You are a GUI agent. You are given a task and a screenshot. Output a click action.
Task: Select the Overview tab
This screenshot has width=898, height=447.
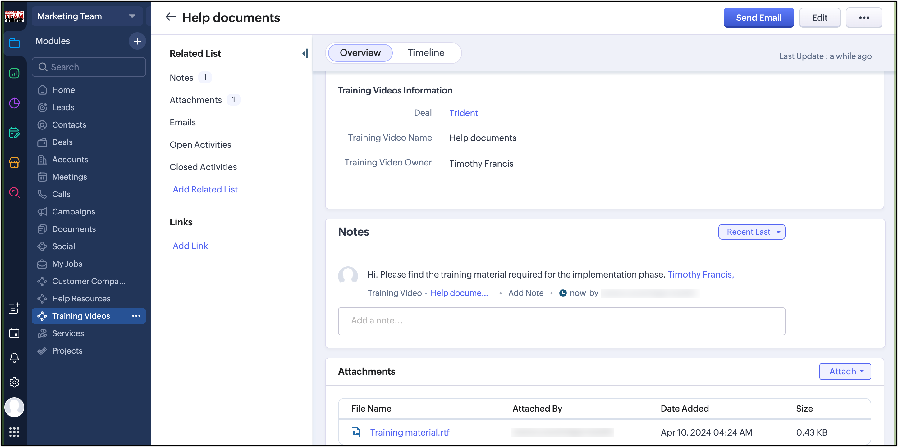tap(360, 52)
